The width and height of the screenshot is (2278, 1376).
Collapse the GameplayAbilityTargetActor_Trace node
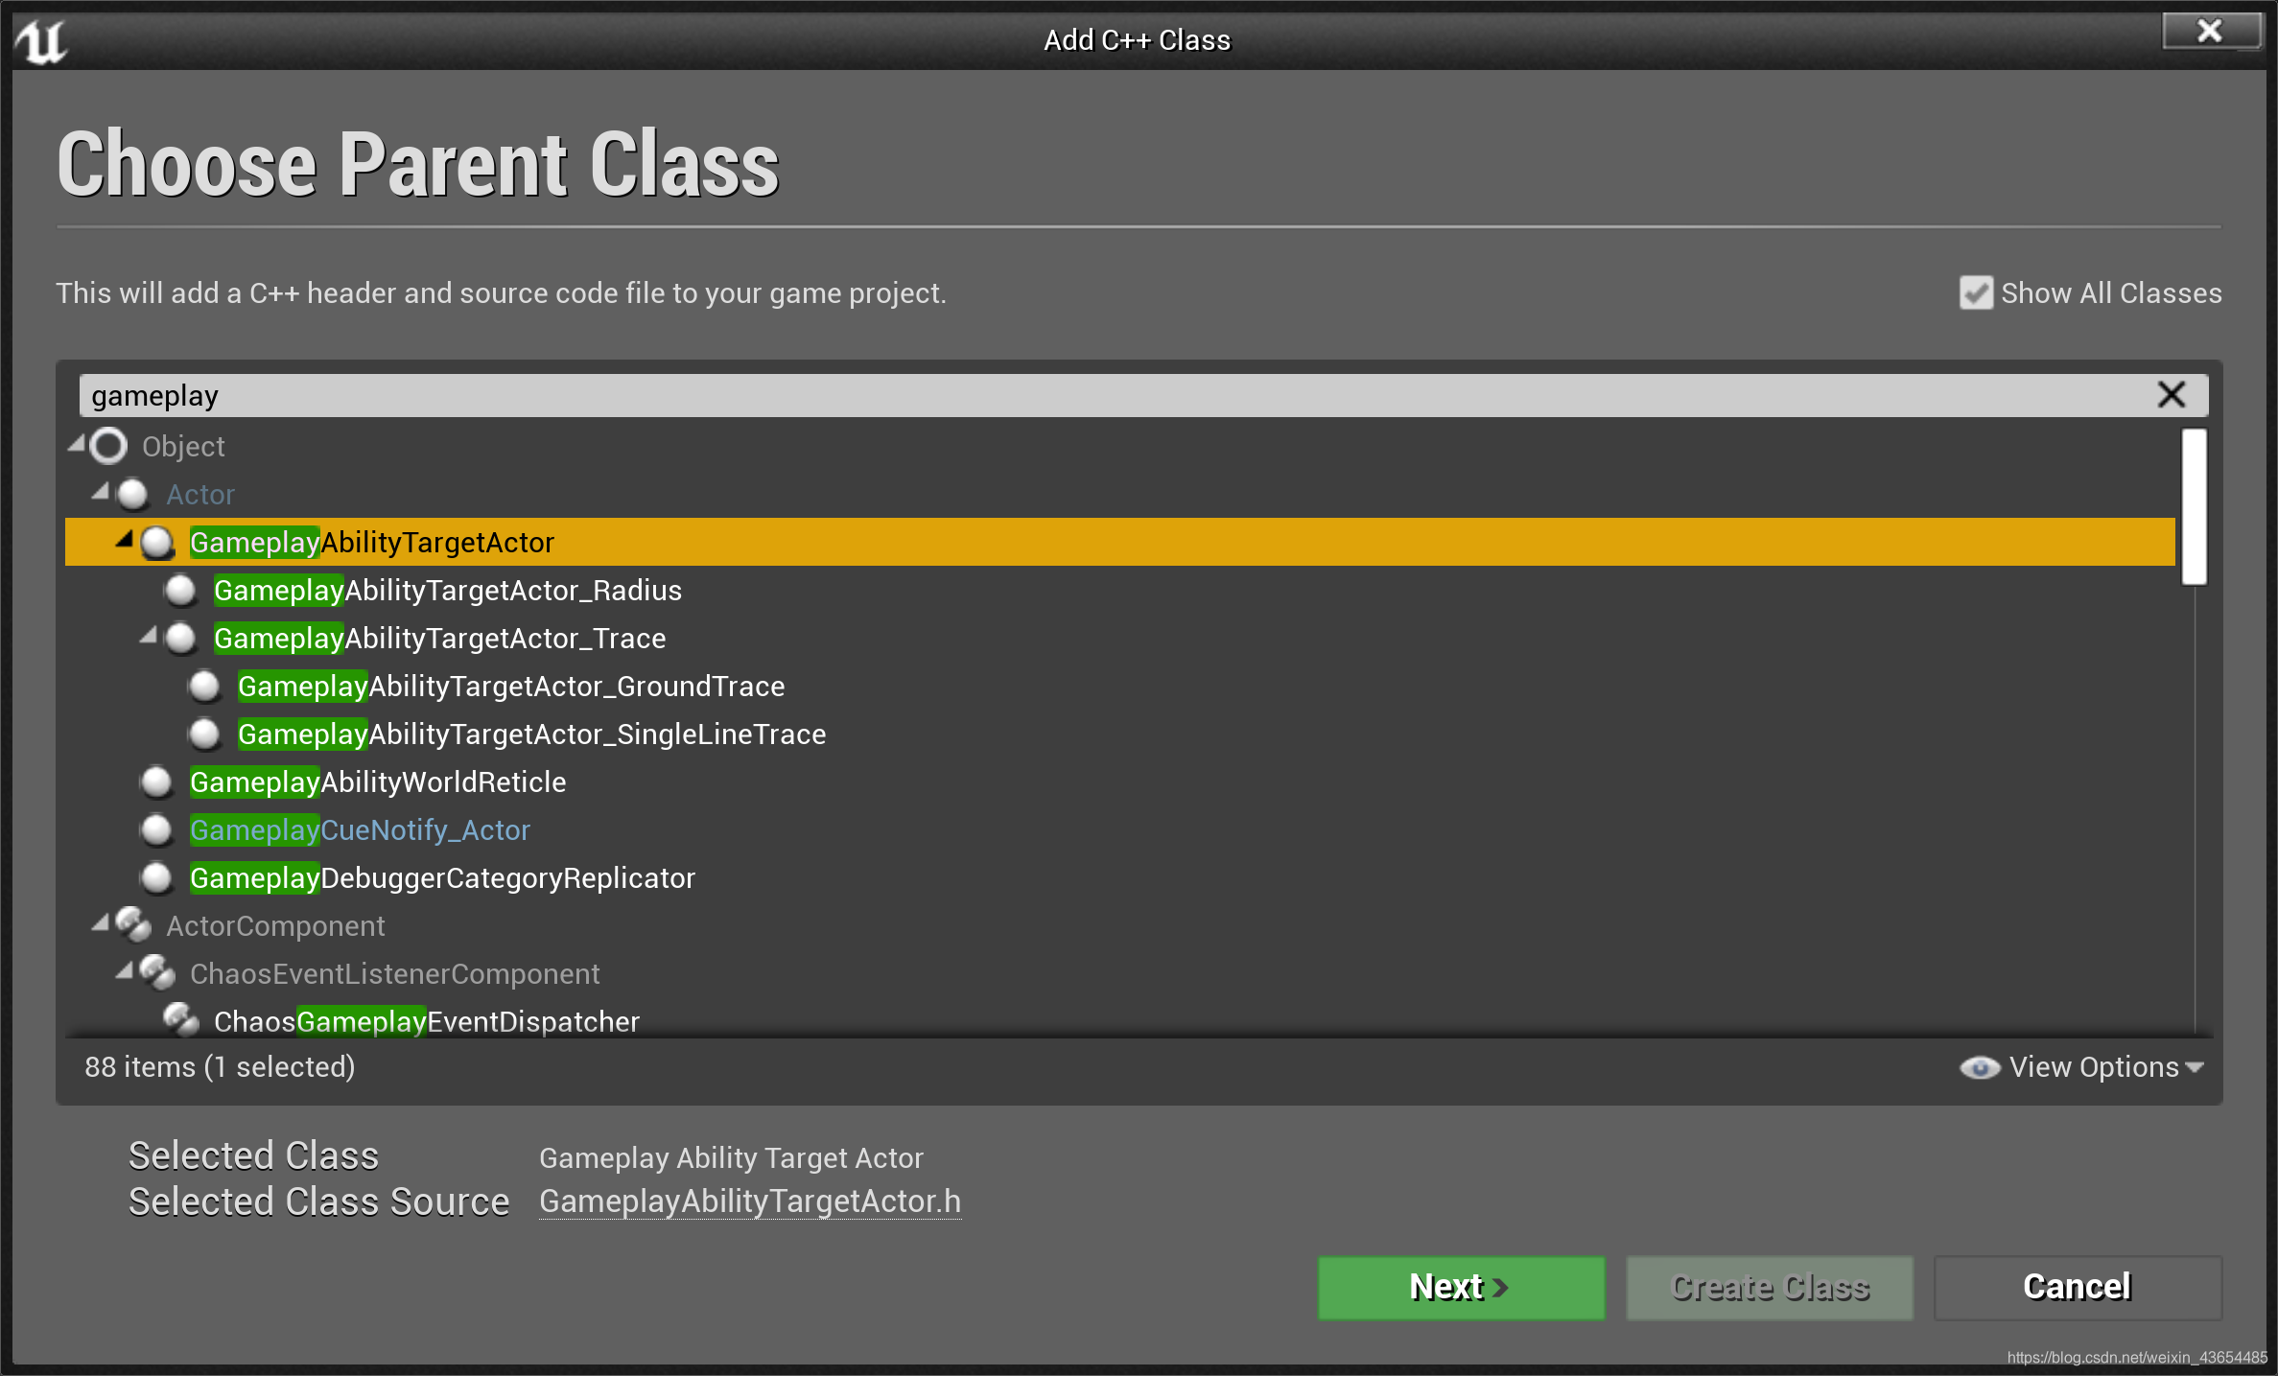coord(149,637)
